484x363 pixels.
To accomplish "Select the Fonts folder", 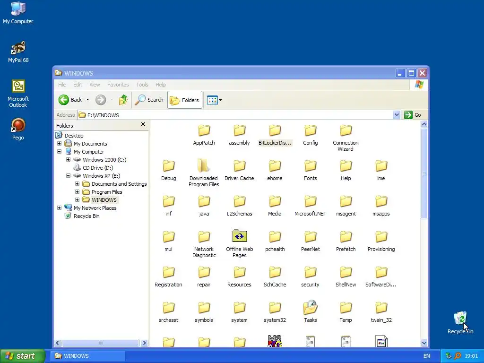I will pyautogui.click(x=310, y=170).
